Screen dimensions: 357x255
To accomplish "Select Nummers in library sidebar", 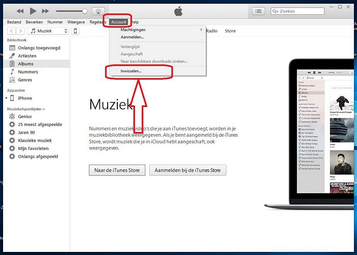I will coord(37,72).
